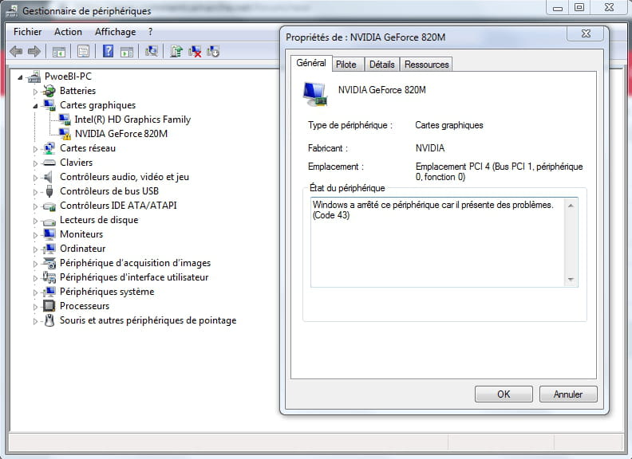Select the Périphériques système tree label

coord(107,292)
